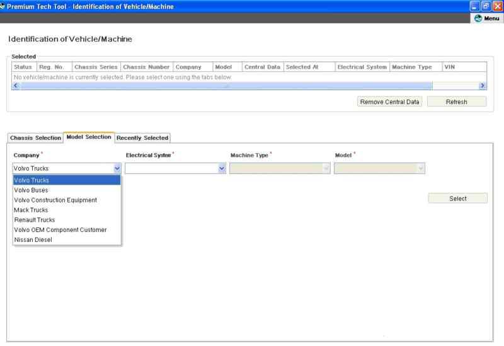Pick Nissan Diesel from the list
This screenshot has height=346, width=504.
pyautogui.click(x=66, y=239)
